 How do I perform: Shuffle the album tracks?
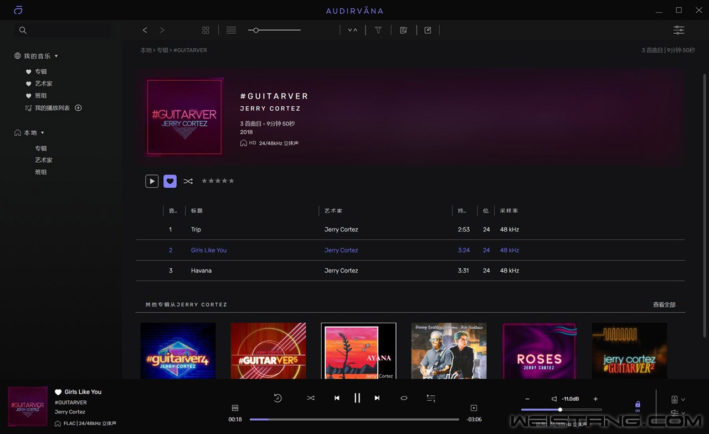pyautogui.click(x=188, y=181)
